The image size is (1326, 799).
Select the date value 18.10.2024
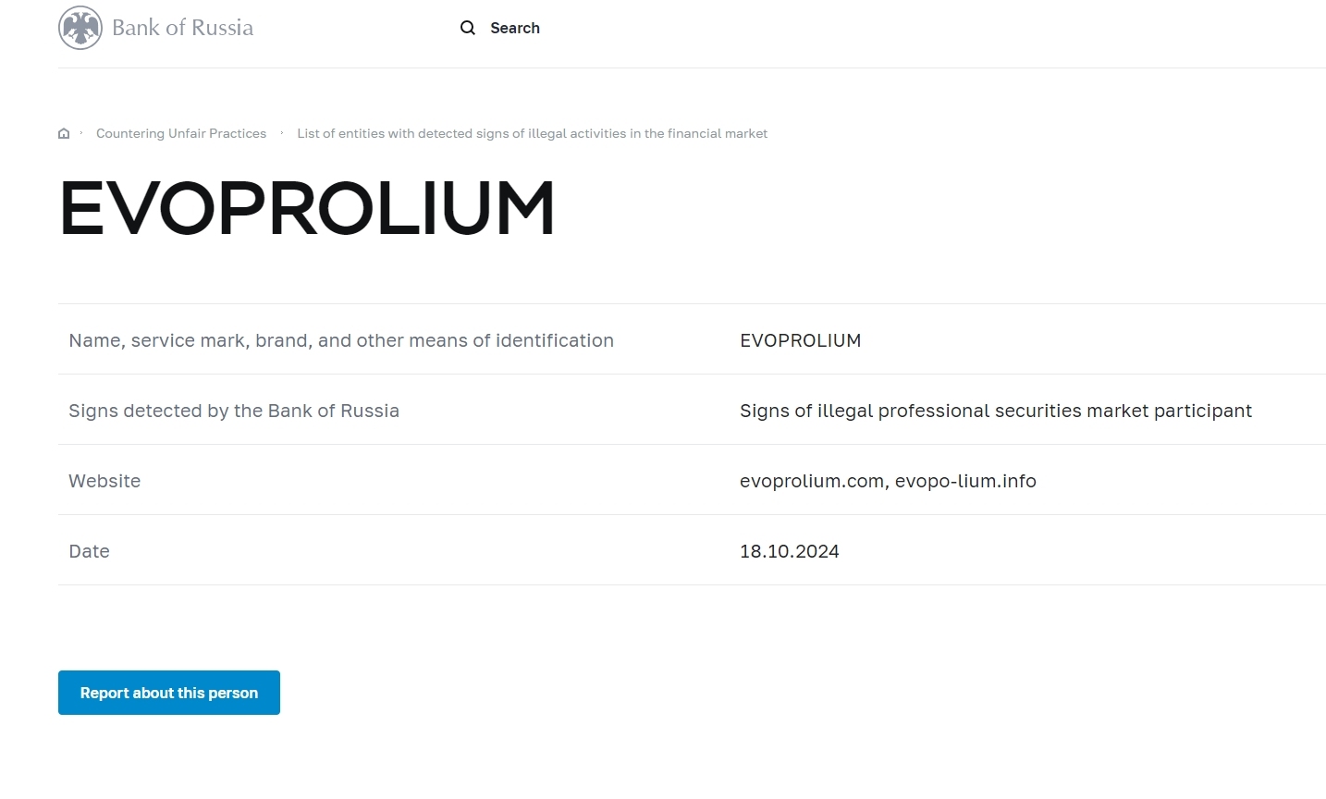pyautogui.click(x=789, y=551)
